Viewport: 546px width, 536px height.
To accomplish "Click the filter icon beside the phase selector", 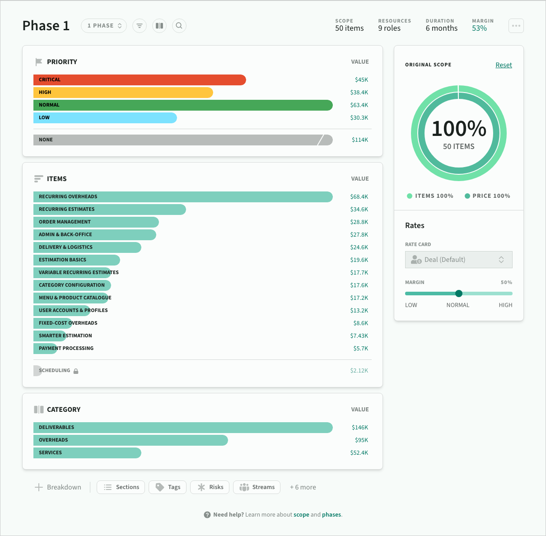I will pos(140,26).
